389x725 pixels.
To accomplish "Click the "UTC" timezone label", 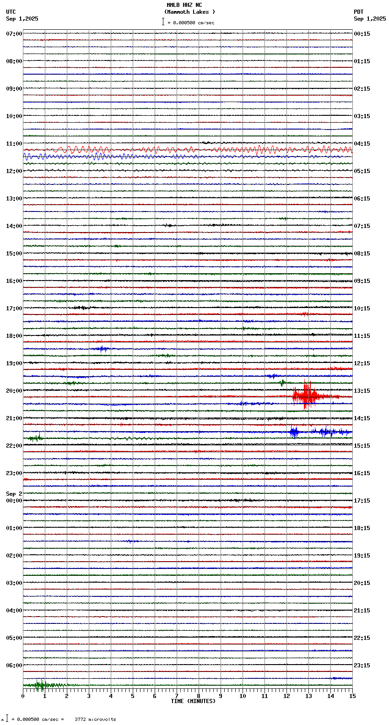I will (11, 12).
